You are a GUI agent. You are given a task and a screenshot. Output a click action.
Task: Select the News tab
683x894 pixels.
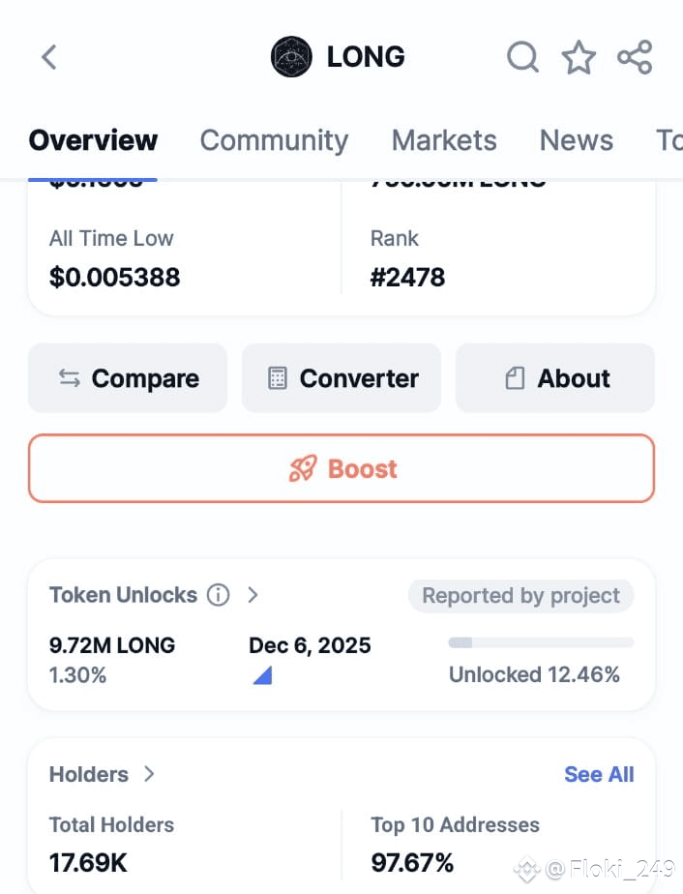(577, 140)
